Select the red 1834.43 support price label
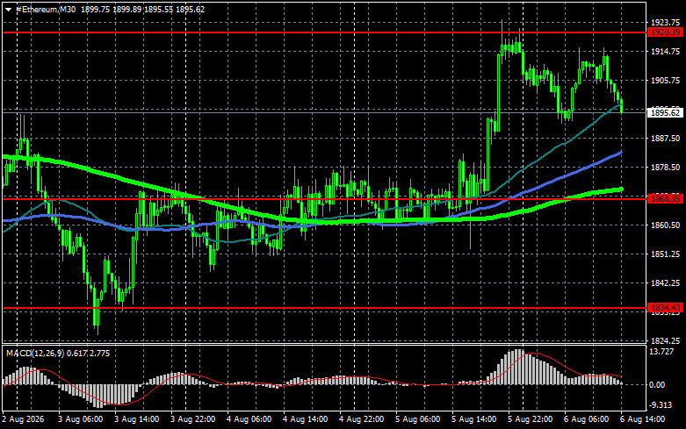Screen dimensions: 686x429 (665, 308)
